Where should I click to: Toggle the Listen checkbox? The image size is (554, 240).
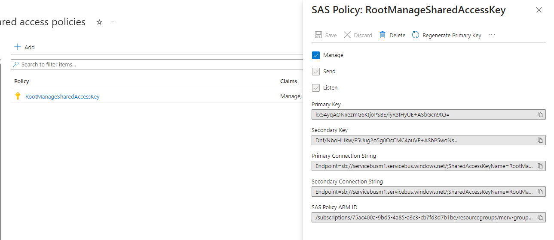[x=316, y=88]
